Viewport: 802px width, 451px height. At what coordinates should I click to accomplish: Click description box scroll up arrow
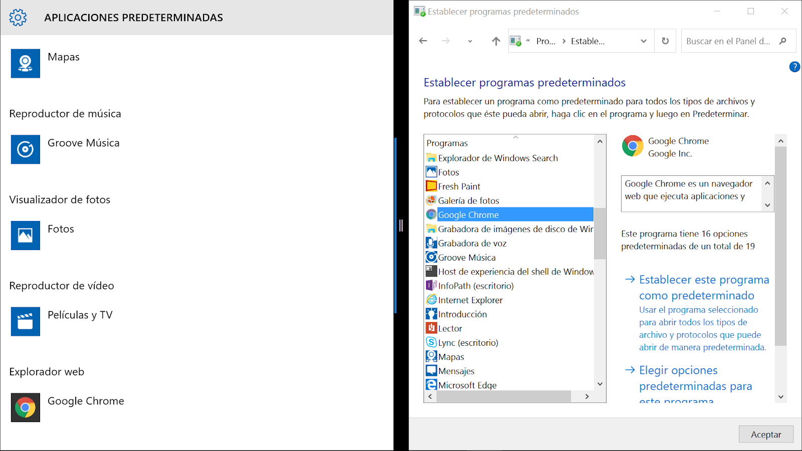click(767, 183)
